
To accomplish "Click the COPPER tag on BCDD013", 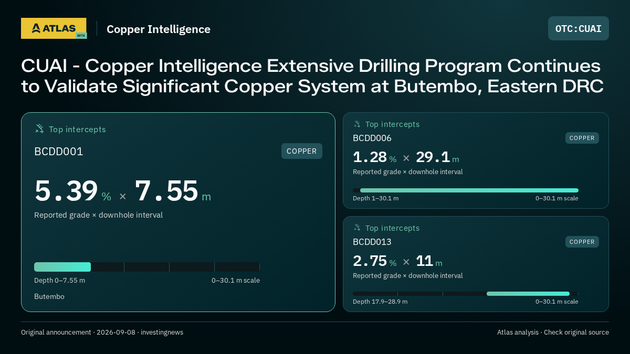I will coord(582,242).
